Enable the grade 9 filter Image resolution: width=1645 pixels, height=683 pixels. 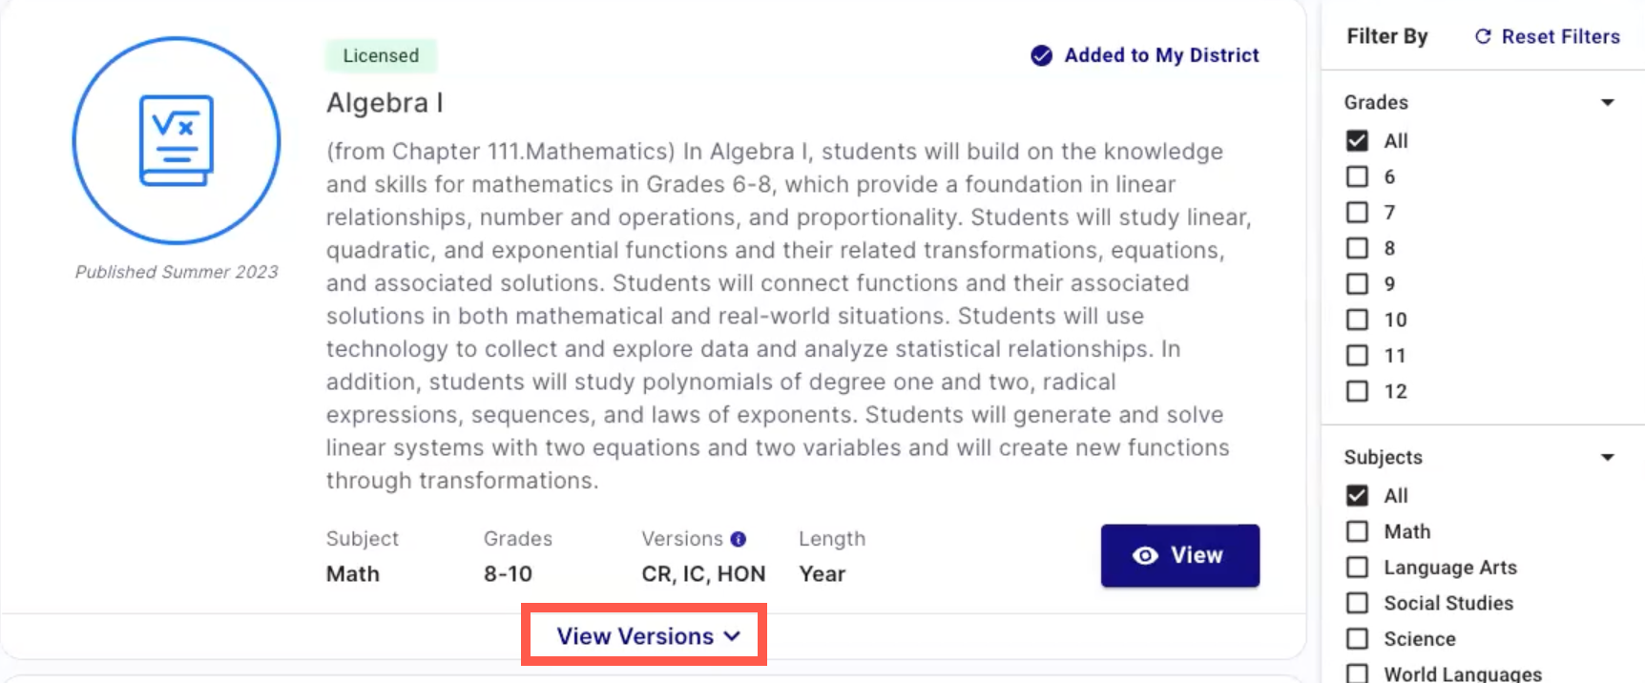(x=1357, y=284)
